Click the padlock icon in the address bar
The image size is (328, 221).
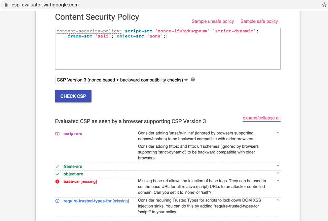pyautogui.click(x=5, y=5)
